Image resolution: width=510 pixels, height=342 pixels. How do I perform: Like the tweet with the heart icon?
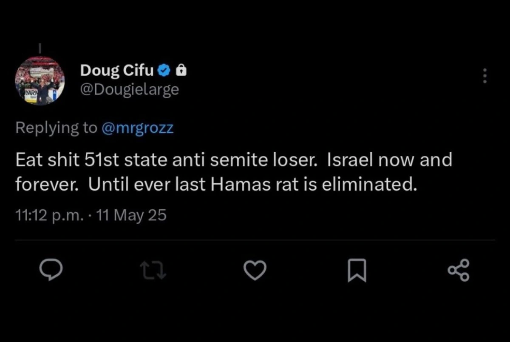click(x=255, y=271)
